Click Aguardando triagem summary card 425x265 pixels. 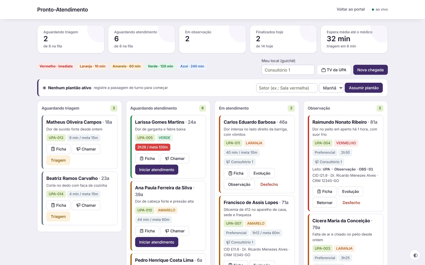coord(71,39)
